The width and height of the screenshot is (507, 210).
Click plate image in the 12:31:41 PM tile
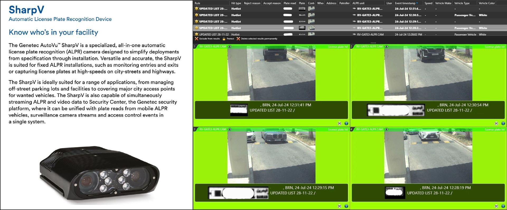[239, 110]
